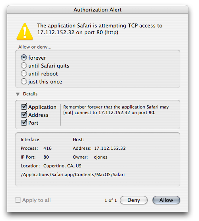Deny the Safari connection
Image resolution: width=199 pixels, height=221 pixels.
tap(134, 200)
